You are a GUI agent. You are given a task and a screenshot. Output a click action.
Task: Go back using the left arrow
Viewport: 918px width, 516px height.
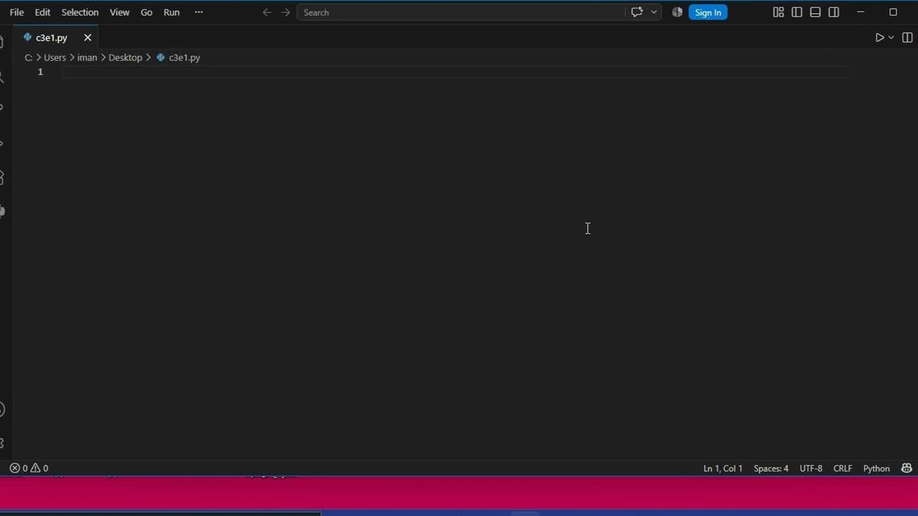coord(267,12)
